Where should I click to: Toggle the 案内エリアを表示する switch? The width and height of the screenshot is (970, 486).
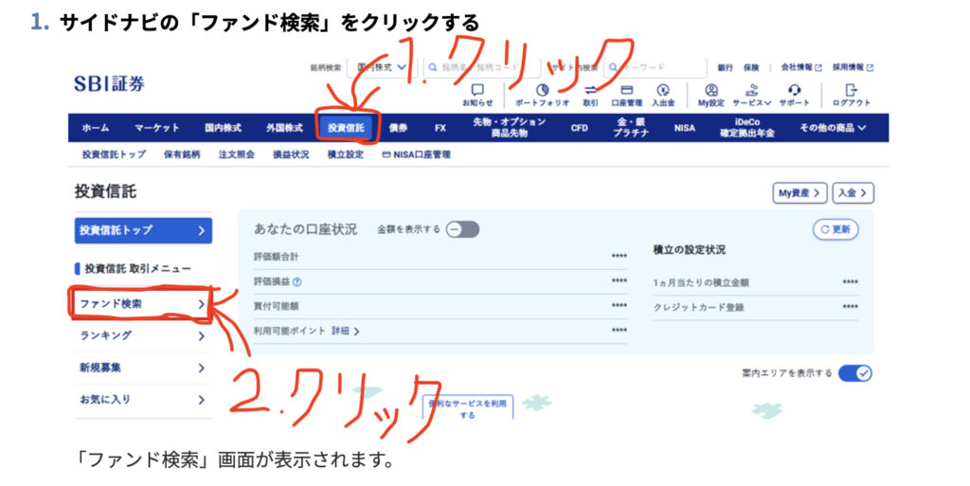click(855, 373)
